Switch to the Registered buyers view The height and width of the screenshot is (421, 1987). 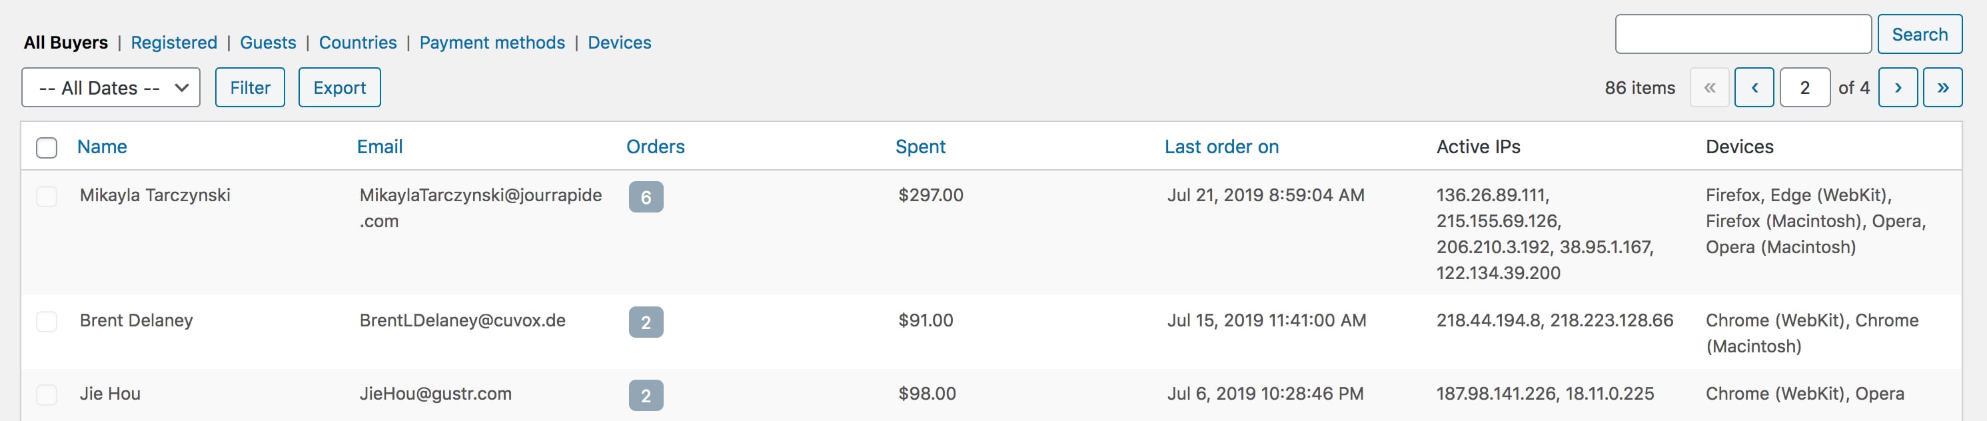pyautogui.click(x=175, y=43)
